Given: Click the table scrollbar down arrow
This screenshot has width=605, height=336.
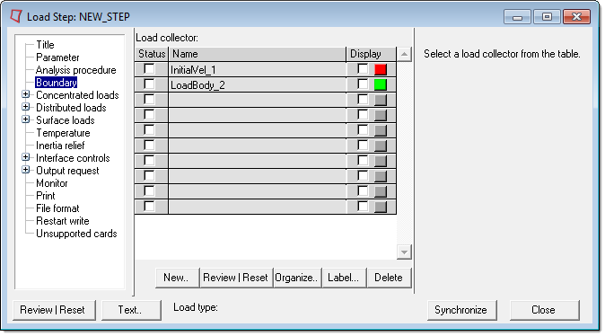Looking at the screenshot, I should [x=404, y=252].
